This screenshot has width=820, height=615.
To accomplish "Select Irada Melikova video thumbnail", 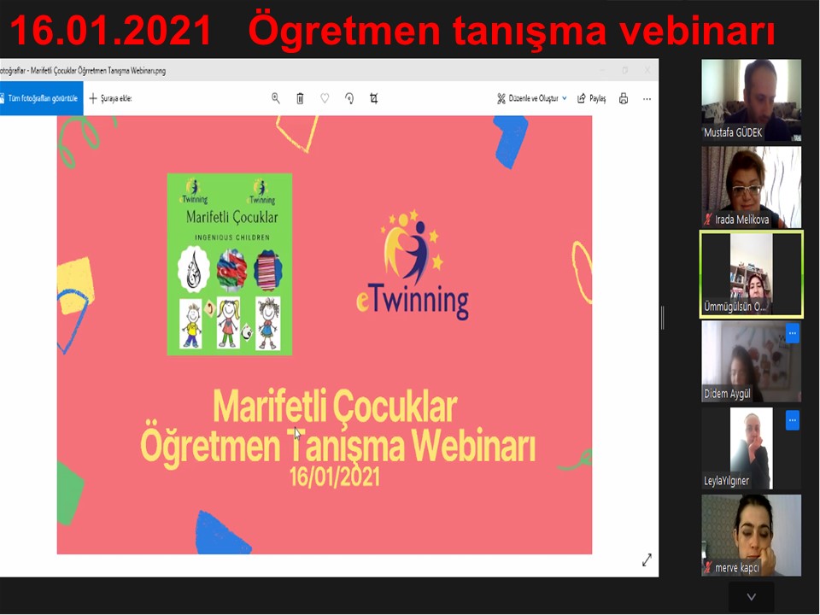I will [751, 187].
